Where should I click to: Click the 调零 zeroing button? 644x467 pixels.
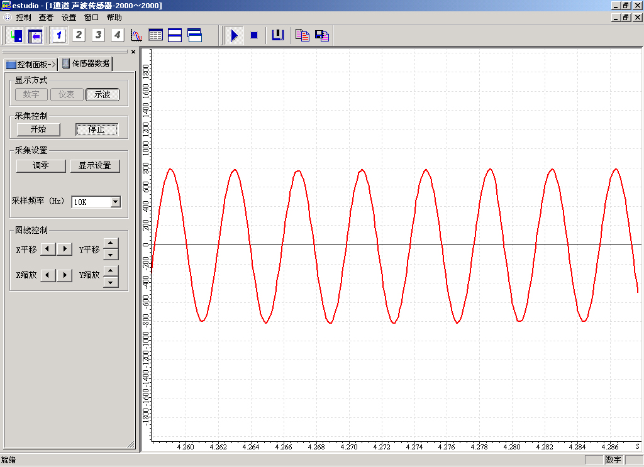(x=41, y=166)
